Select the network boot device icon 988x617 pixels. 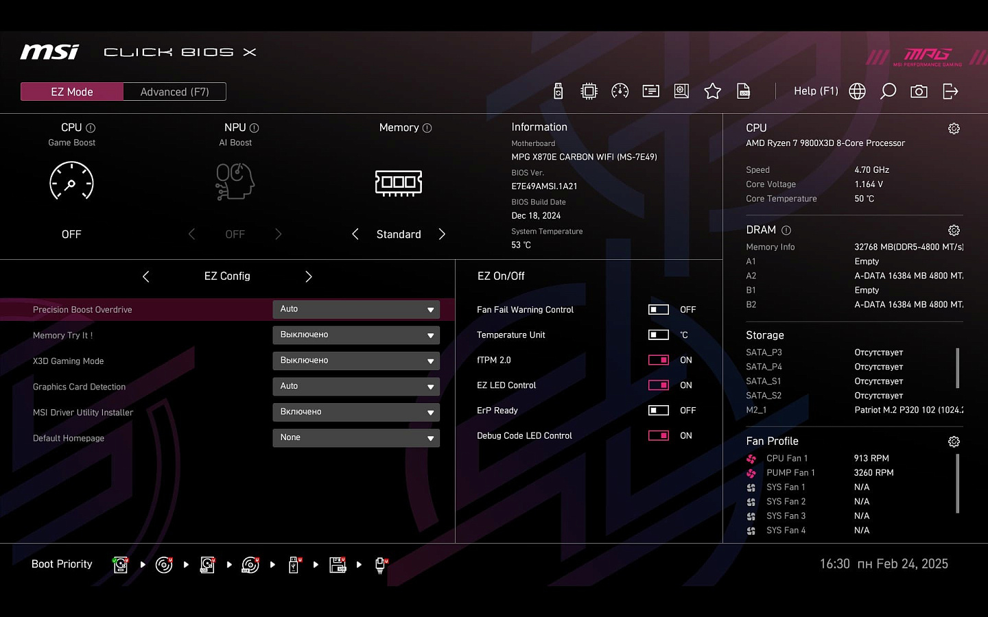[x=381, y=565]
